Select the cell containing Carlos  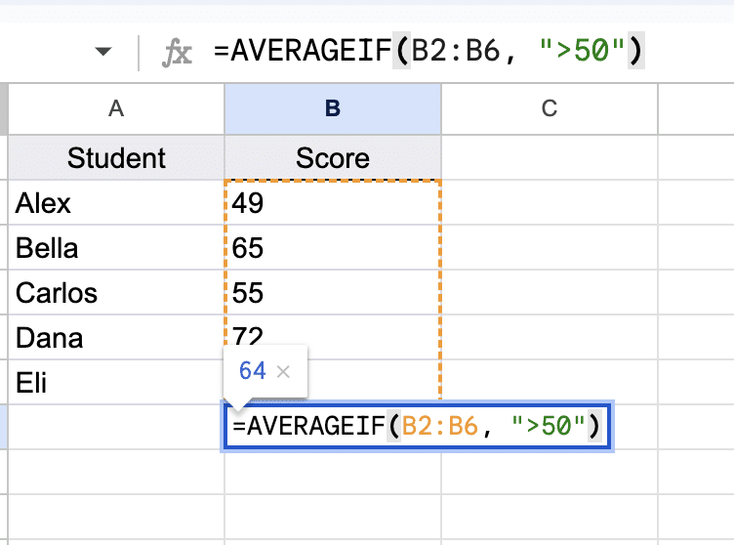pyautogui.click(x=116, y=293)
